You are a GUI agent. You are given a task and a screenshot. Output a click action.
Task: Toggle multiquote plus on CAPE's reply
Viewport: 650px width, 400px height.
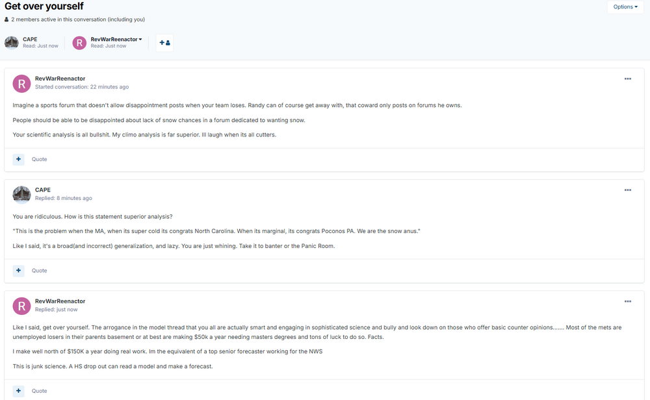tap(18, 270)
